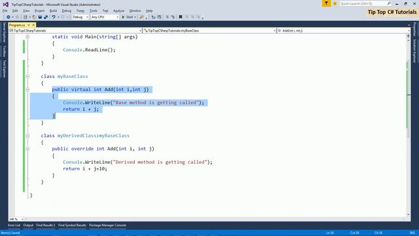The height and width of the screenshot is (236, 419).
Task: Click the INS indicator in status bar
Action: (x=412, y=233)
